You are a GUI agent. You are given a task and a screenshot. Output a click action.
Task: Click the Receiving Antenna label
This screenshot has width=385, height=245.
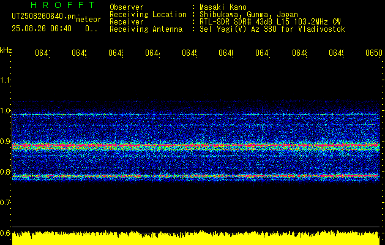146,29
